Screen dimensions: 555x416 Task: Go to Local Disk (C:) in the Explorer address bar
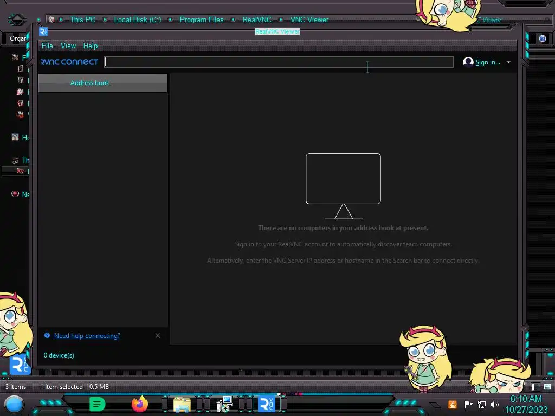coord(137,20)
